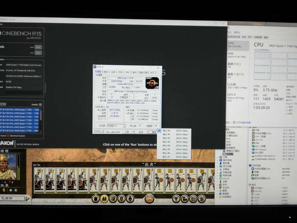This screenshot has height=223, width=297.
Task: Click the building icon button in game panel
Action: [x=96, y=199]
